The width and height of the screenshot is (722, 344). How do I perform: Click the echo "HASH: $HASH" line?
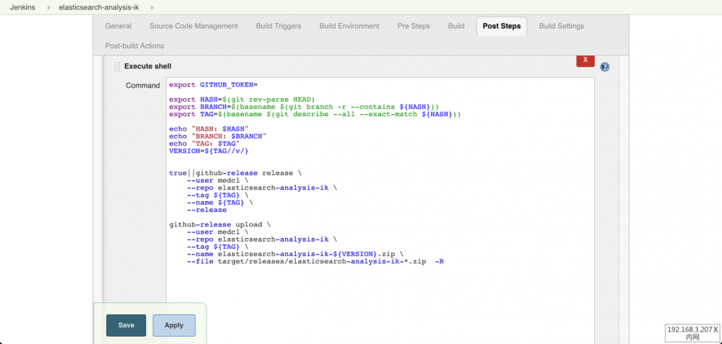click(x=209, y=129)
